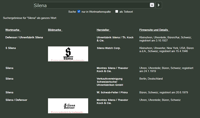
Task: Click manufacturer 'Uhrenfabrik Silena / Th. Koch & Cie.'
Action: click(115, 39)
